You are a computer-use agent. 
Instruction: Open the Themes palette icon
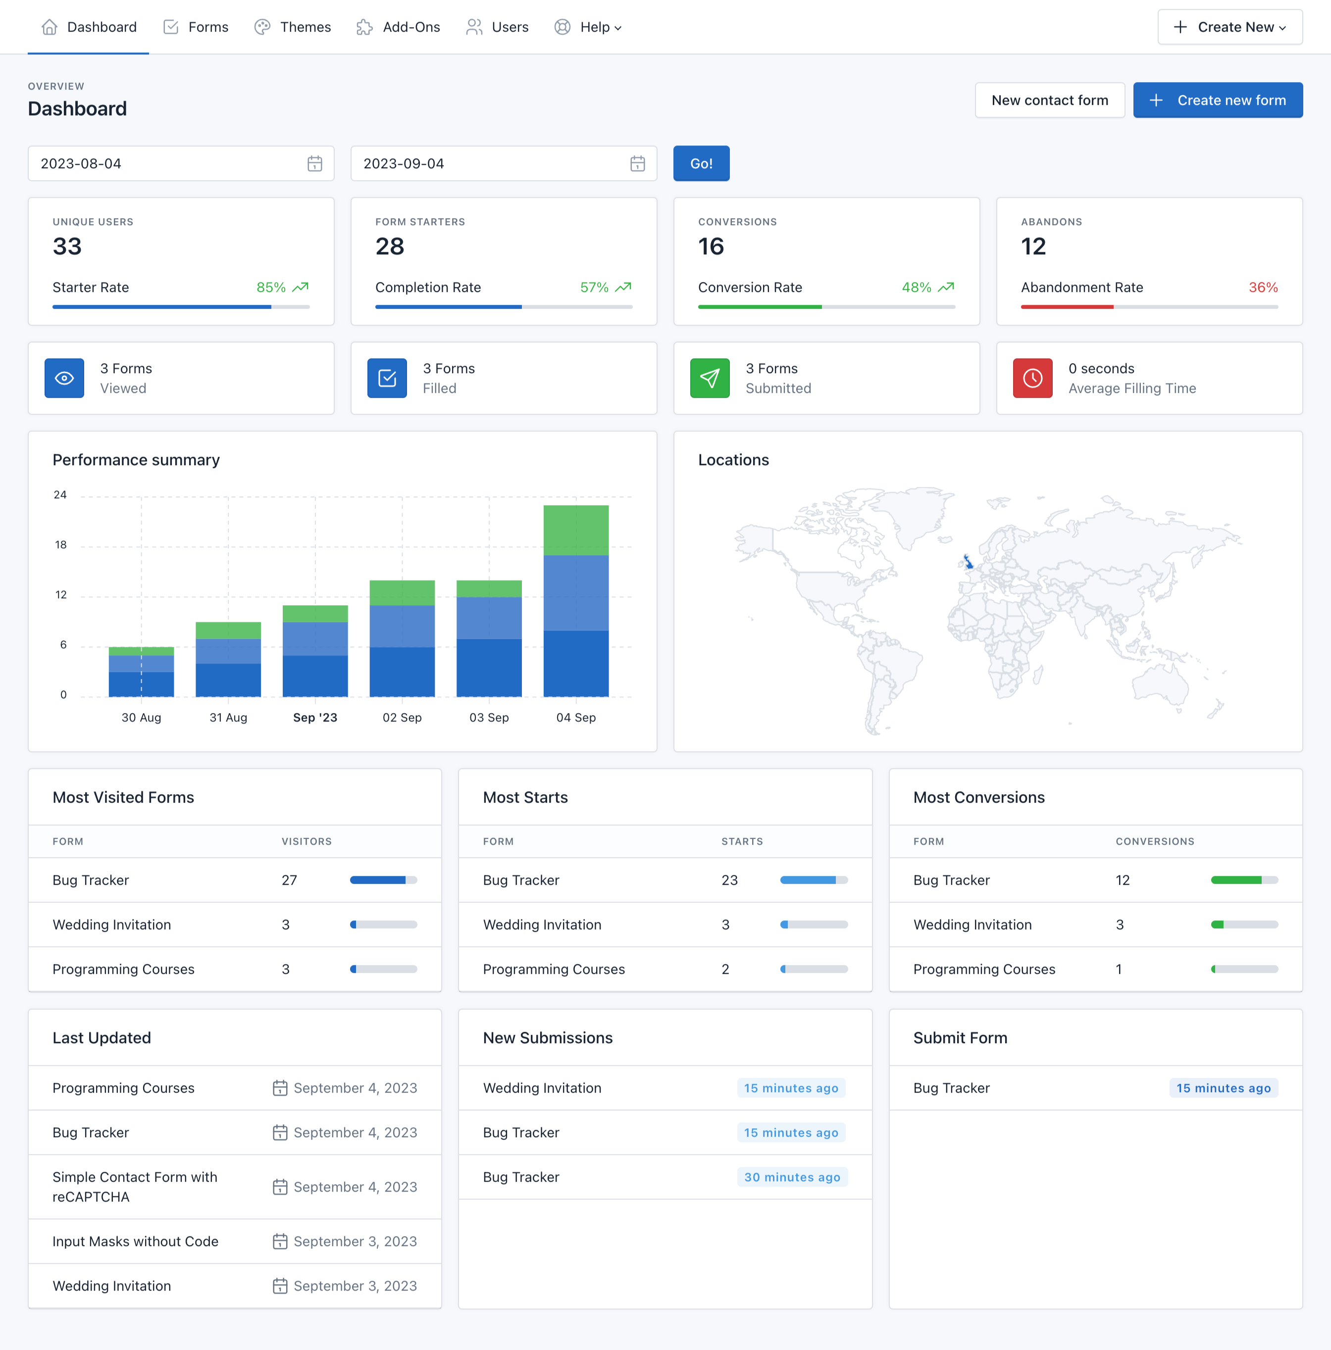[263, 27]
